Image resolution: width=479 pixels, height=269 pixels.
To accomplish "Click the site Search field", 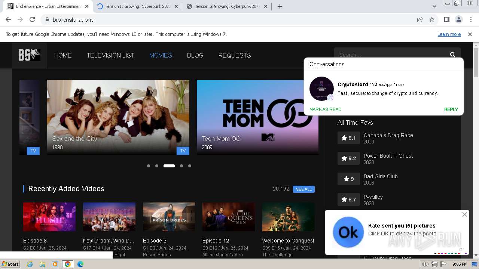I will [391, 55].
